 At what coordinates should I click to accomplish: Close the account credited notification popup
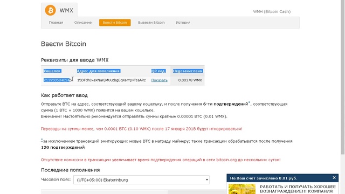coord(334,177)
